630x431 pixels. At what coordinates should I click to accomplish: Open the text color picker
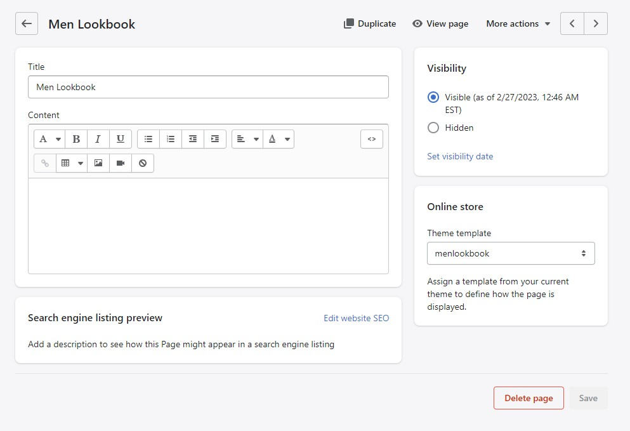279,139
